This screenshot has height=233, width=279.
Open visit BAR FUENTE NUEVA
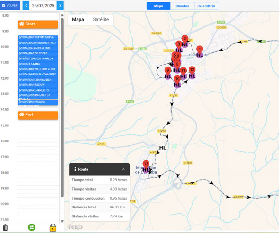(x=38, y=38)
